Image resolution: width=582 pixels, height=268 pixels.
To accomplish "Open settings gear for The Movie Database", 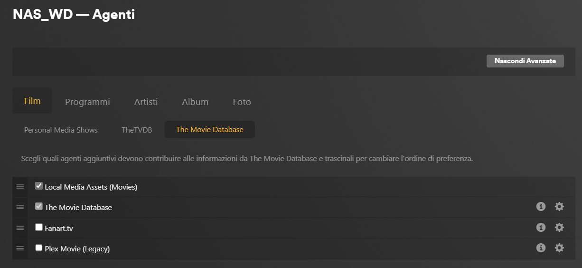I will tap(559, 207).
